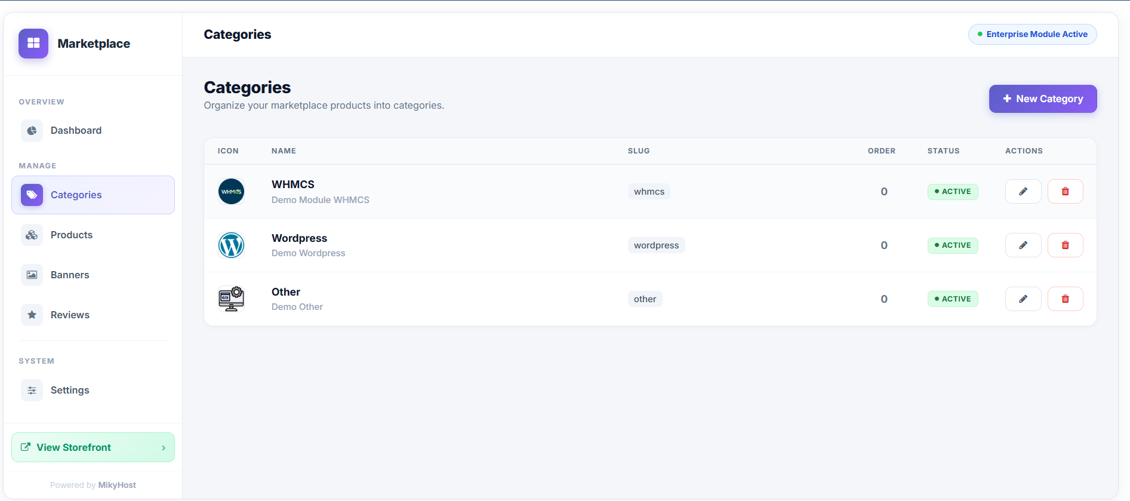Click the external link icon in View Storefront
This screenshot has width=1130, height=501.
(x=26, y=447)
